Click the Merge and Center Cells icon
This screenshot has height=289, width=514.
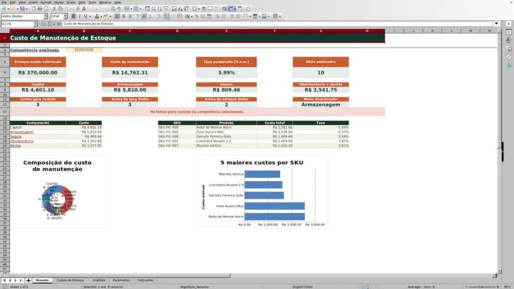(x=167, y=17)
